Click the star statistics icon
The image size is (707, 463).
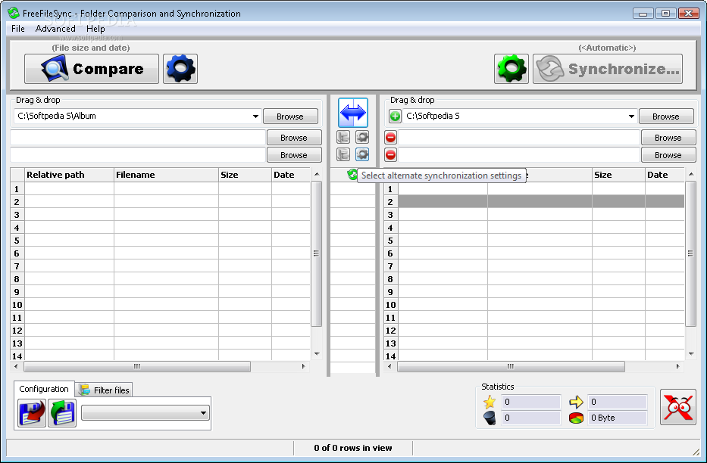pos(490,402)
